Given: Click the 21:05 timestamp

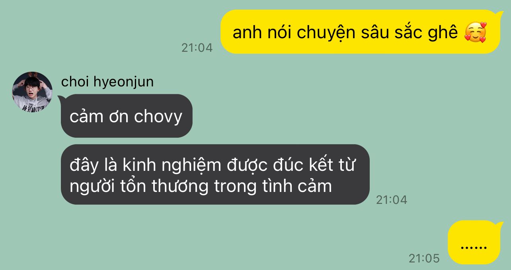Looking at the screenshot, I should pyautogui.click(x=424, y=258).
